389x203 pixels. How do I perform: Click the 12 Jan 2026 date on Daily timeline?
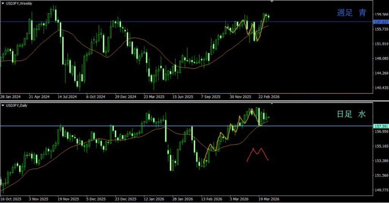pos(154,199)
